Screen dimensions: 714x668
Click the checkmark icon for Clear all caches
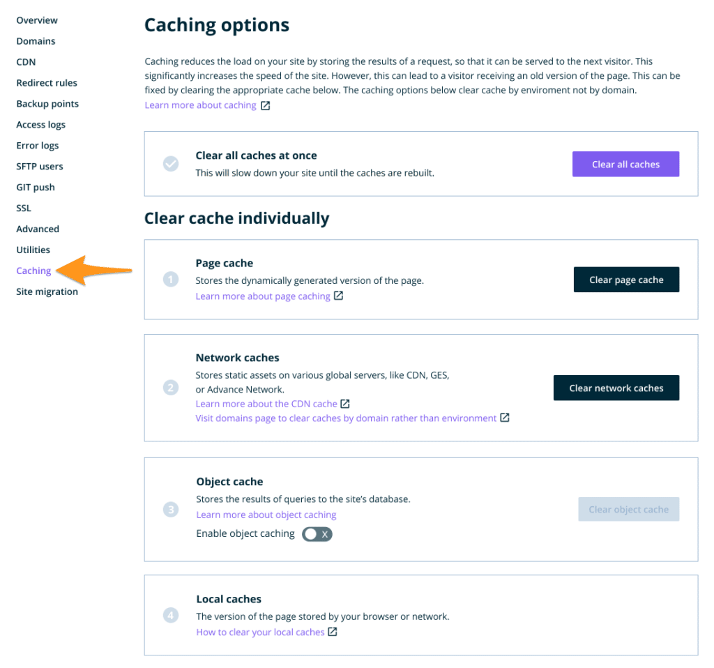coord(171,164)
